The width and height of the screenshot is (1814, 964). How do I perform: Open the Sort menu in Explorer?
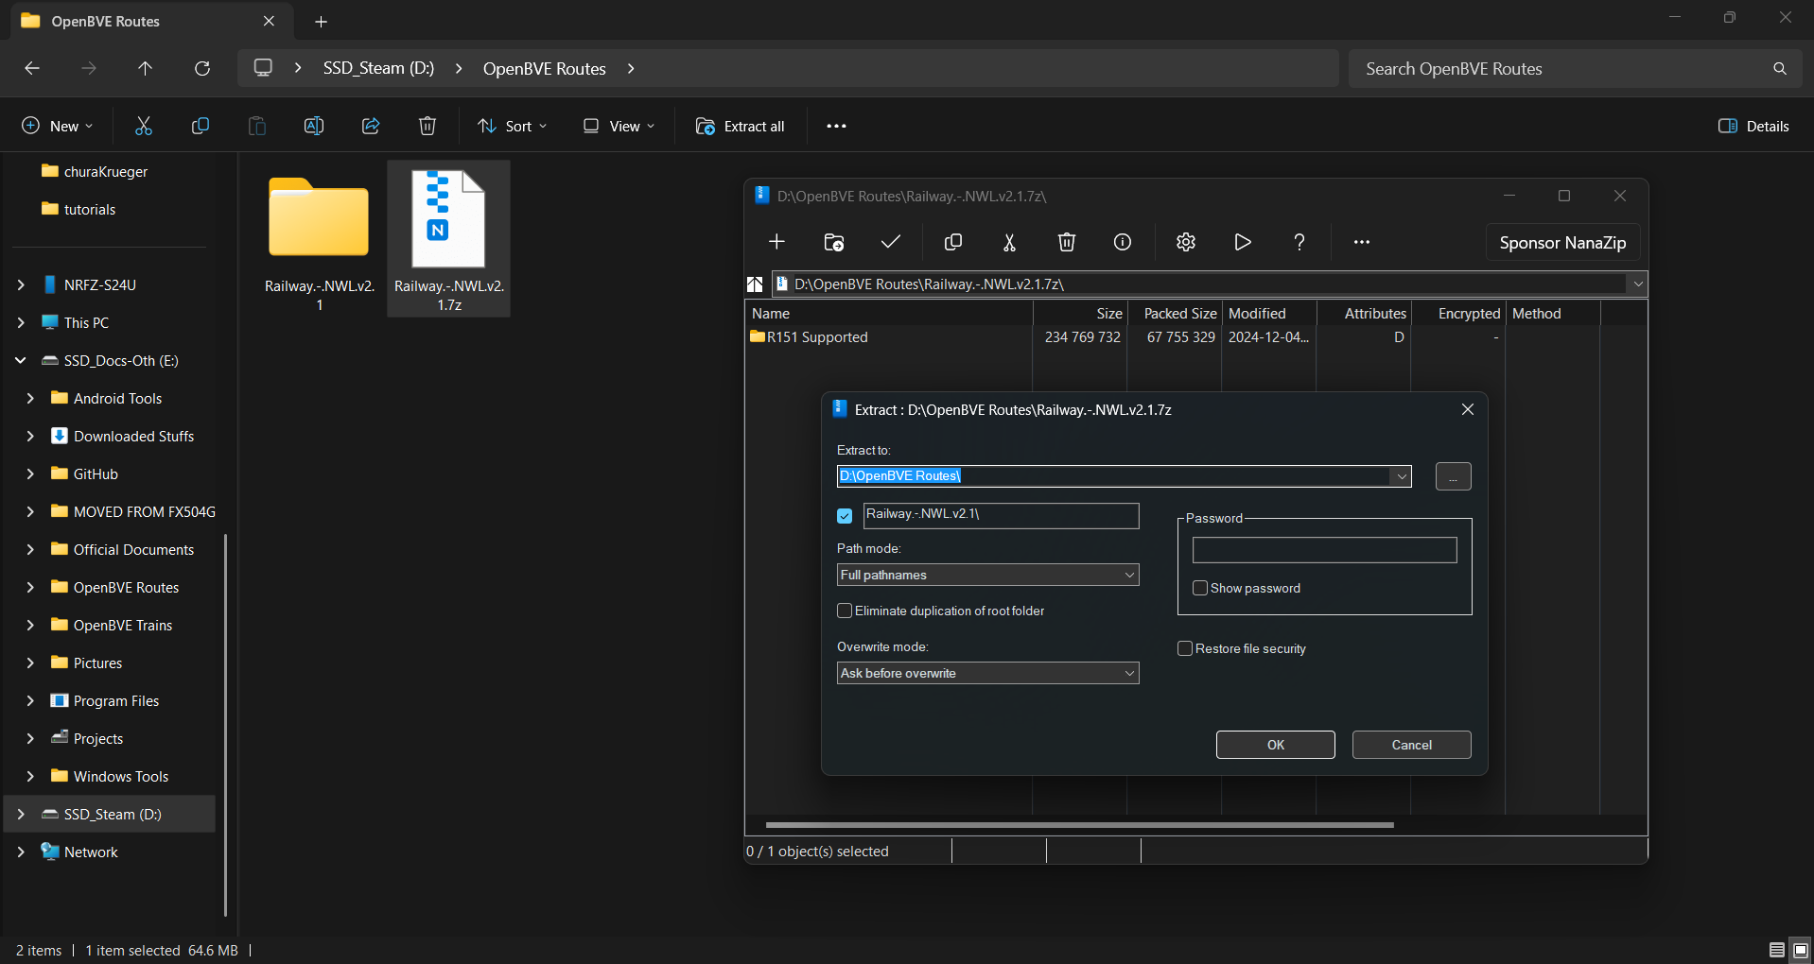point(513,126)
